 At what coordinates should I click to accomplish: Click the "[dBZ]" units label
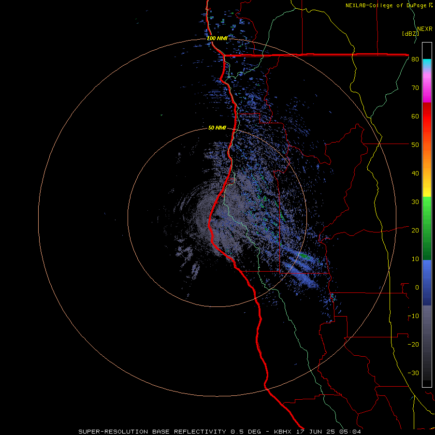click(x=410, y=33)
